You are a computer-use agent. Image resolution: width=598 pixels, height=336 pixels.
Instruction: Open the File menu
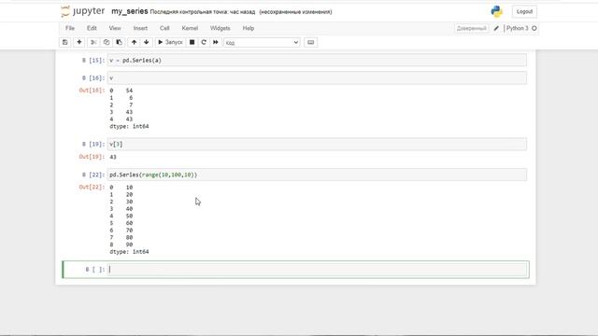pos(70,28)
